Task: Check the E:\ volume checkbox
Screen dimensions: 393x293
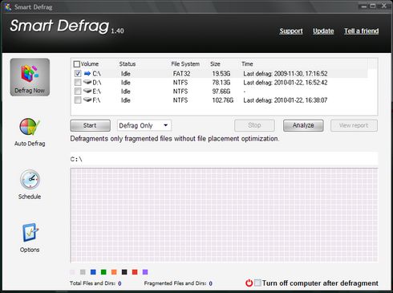Action: click(x=78, y=92)
